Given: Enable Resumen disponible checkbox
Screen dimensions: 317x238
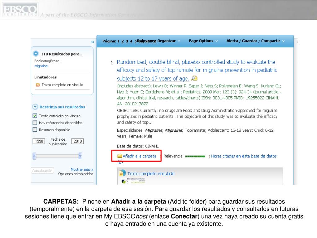Looking at the screenshot, I should point(35,130).
